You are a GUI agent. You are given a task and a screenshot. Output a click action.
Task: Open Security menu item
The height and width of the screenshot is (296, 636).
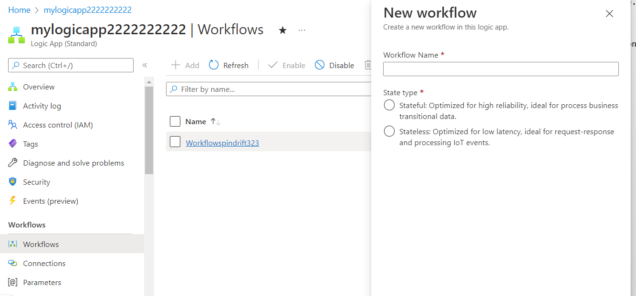click(x=72, y=182)
